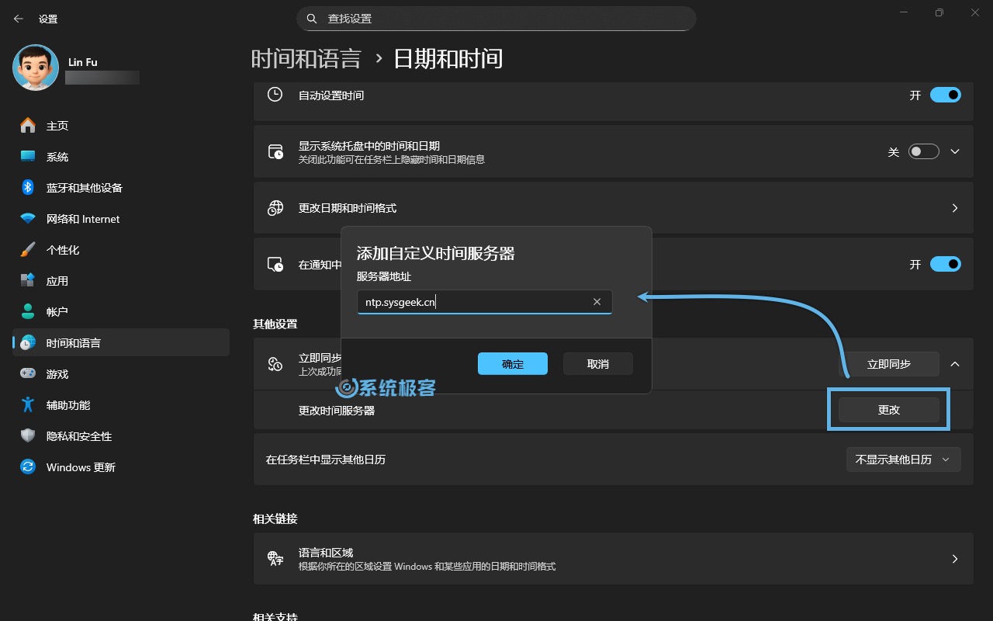
Task: Click Lin Fu profile avatar
Action: pos(36,68)
